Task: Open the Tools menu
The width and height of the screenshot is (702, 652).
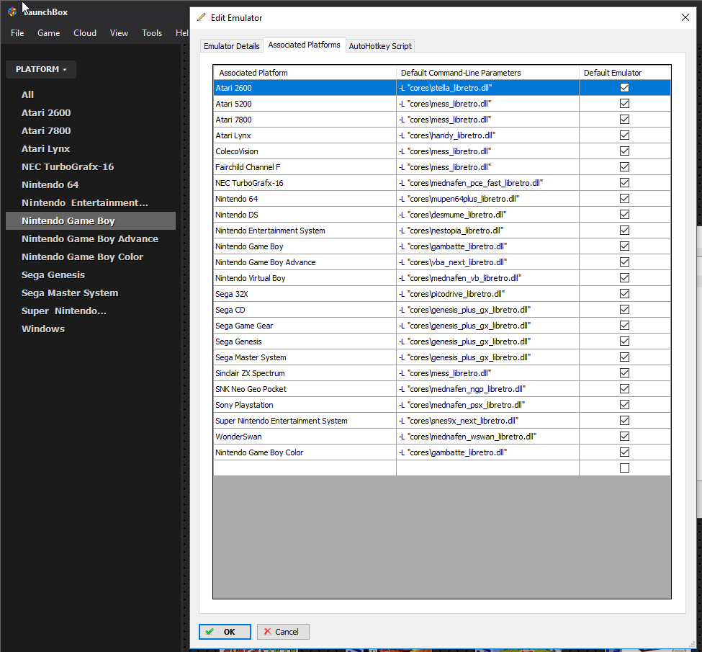Action: click(152, 33)
